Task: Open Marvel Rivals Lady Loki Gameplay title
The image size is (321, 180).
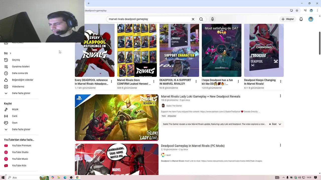Action: pyautogui.click(x=201, y=96)
